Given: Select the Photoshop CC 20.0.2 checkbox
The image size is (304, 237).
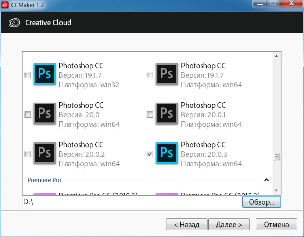Looking at the screenshot, I should click(x=28, y=154).
